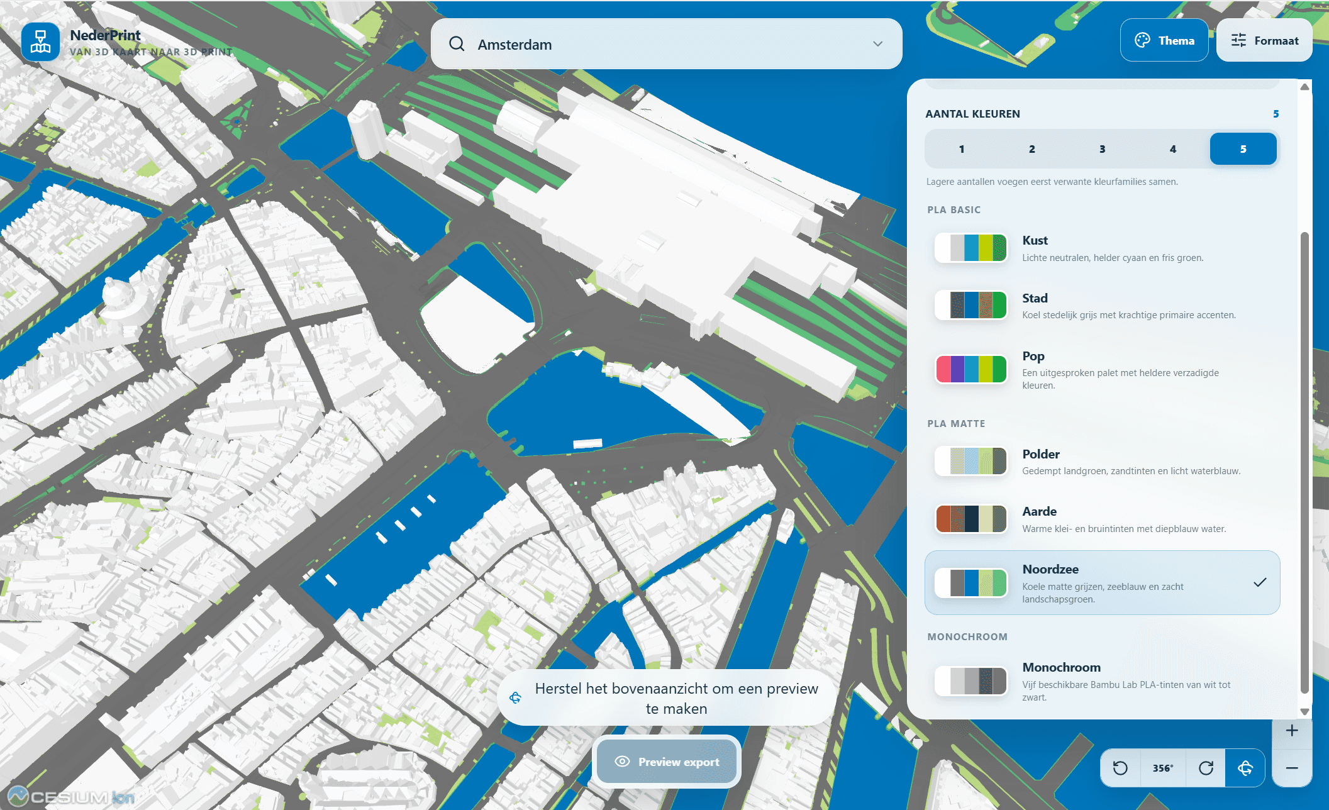The image size is (1329, 810).
Task: Click the AANTAL KLEUREN heading
Action: [972, 114]
